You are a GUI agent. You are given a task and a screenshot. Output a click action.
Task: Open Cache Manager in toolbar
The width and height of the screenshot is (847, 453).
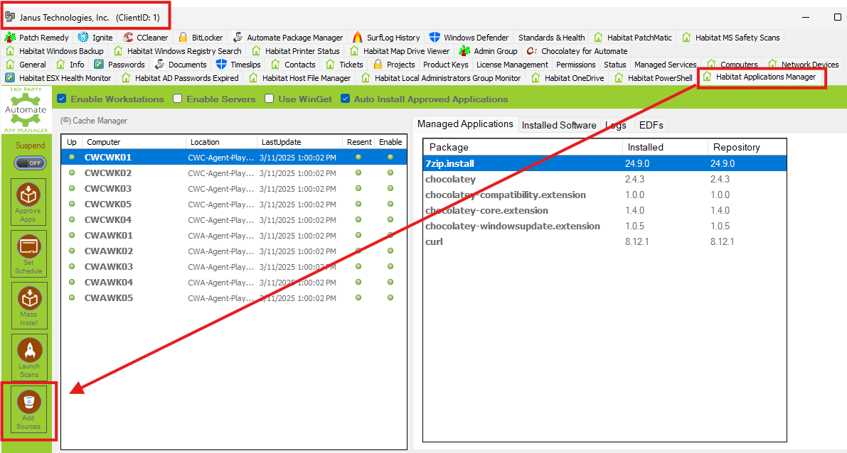point(95,121)
